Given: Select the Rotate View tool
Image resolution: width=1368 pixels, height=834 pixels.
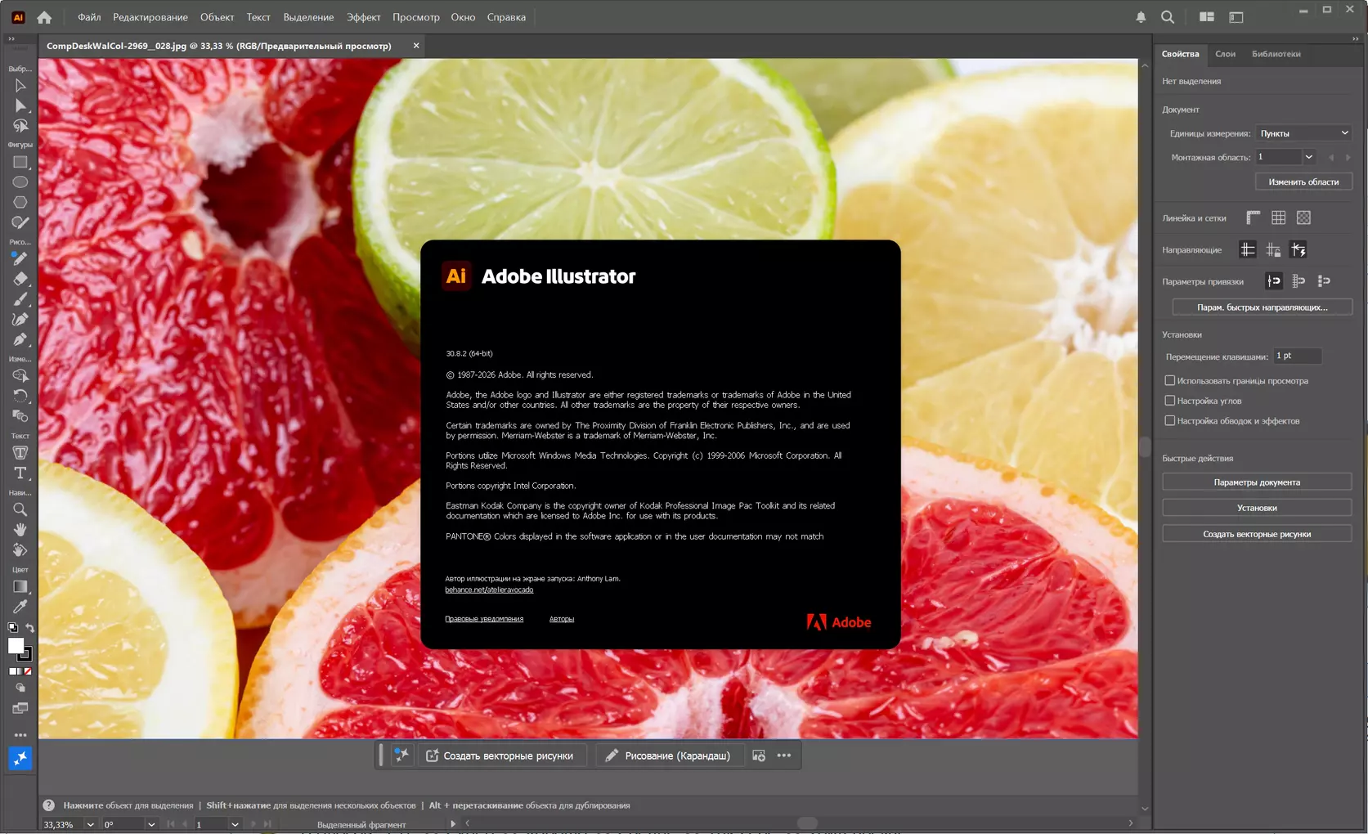Looking at the screenshot, I should click(20, 550).
